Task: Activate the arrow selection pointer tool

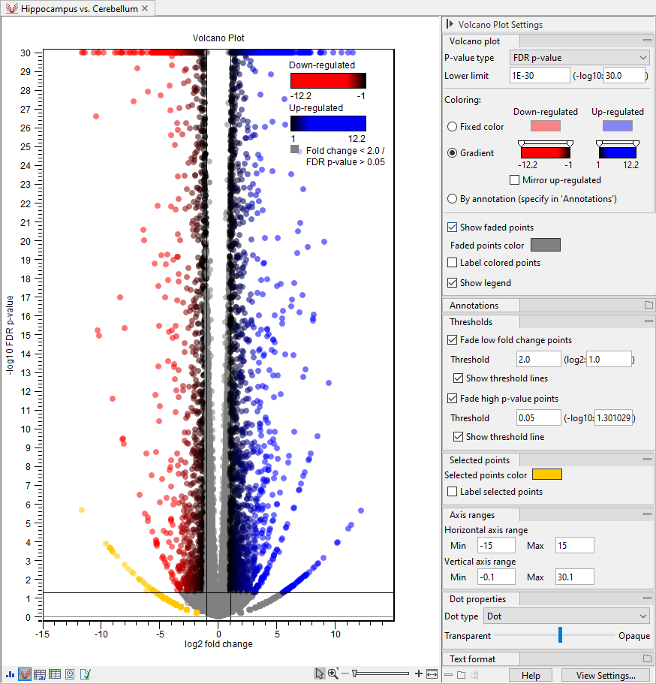Action: [x=320, y=674]
